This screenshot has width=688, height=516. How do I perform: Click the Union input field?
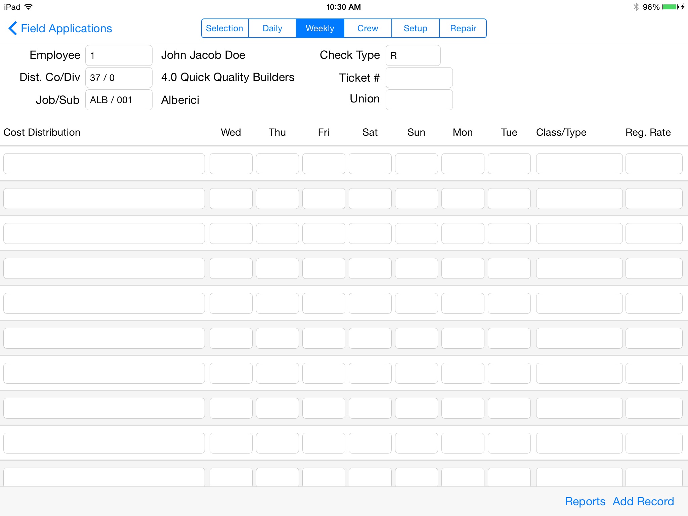pos(420,99)
